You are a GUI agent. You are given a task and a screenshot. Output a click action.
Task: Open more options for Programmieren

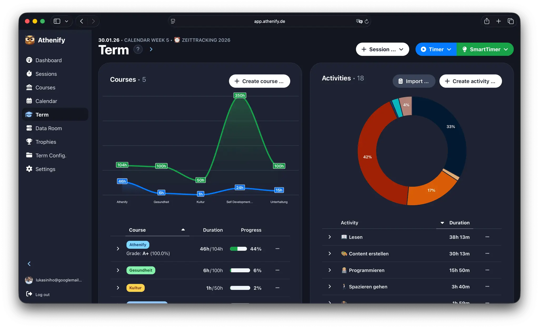tap(487, 270)
